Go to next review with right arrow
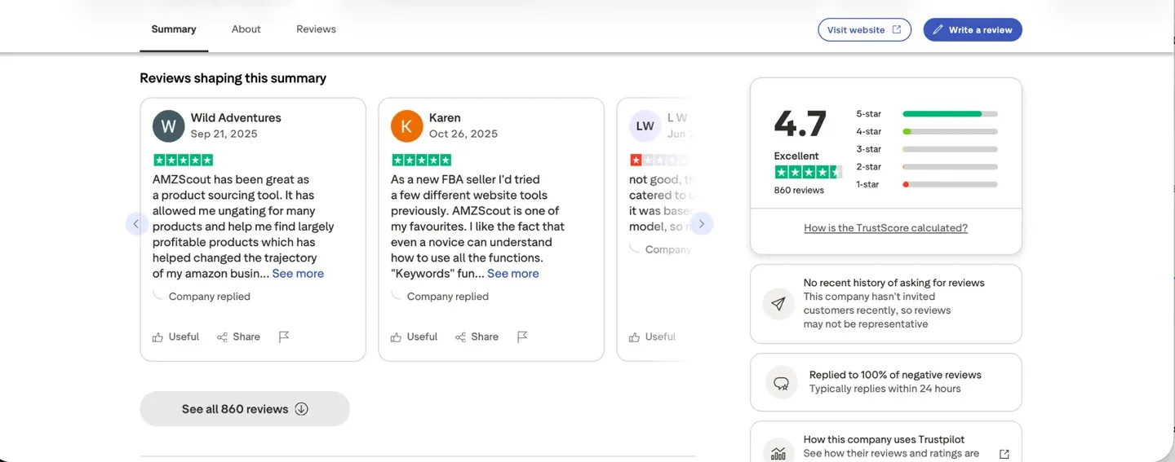 point(702,224)
